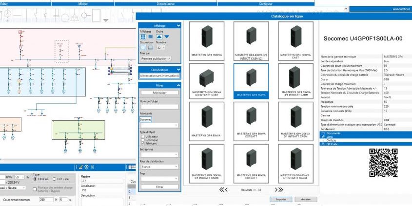
Task: Tick the Utilisateur checkbox
Action: pos(143,137)
